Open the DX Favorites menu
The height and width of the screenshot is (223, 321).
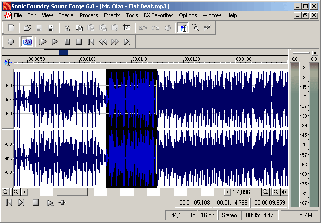tap(158, 15)
